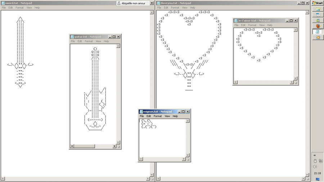Open Format menu in Je t'aime Notepad
Screen dimensions: 324x182
(x=252, y=25)
